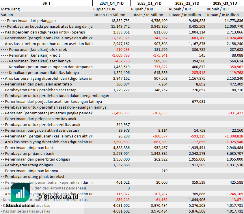Screen dimensions: 244x214
Task: Select Penerimaan dari pelepasan entitas anak label
Action: coord(40,119)
